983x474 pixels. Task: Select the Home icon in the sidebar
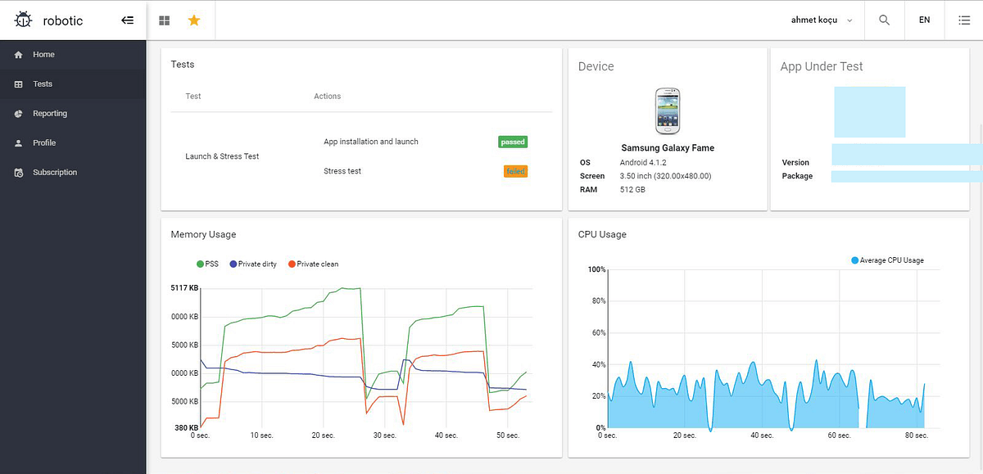pyautogui.click(x=17, y=55)
